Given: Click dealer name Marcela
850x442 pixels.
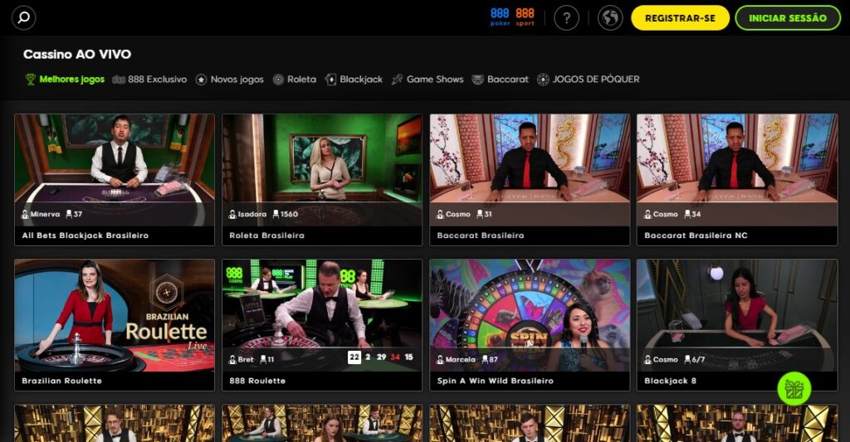Looking at the screenshot, I should click(x=460, y=360).
